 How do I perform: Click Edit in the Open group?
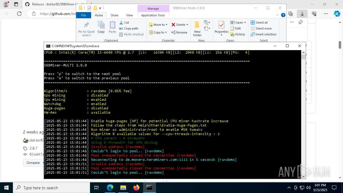pos(236,28)
